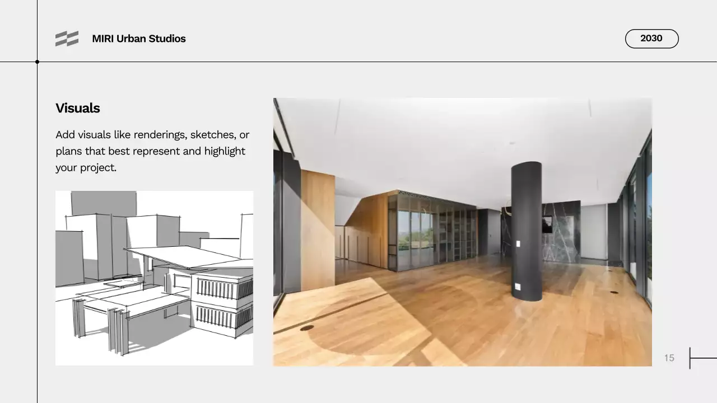Click the vertical border line on the left edge
This screenshot has height=403, width=717.
[38, 224]
